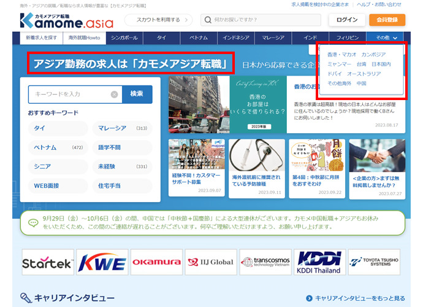Screen dimensions: 423x307
Task: Open the Okamura company logo
Action: [157, 262]
